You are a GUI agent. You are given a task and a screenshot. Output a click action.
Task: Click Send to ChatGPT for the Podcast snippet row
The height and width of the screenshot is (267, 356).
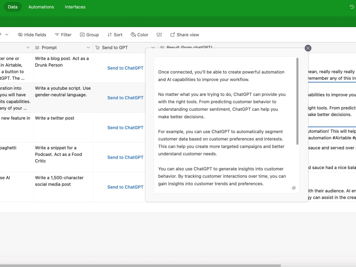coord(125,157)
